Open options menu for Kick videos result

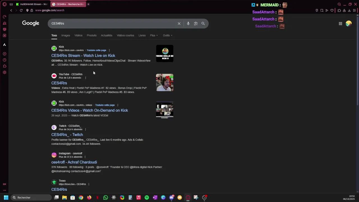(118, 105)
